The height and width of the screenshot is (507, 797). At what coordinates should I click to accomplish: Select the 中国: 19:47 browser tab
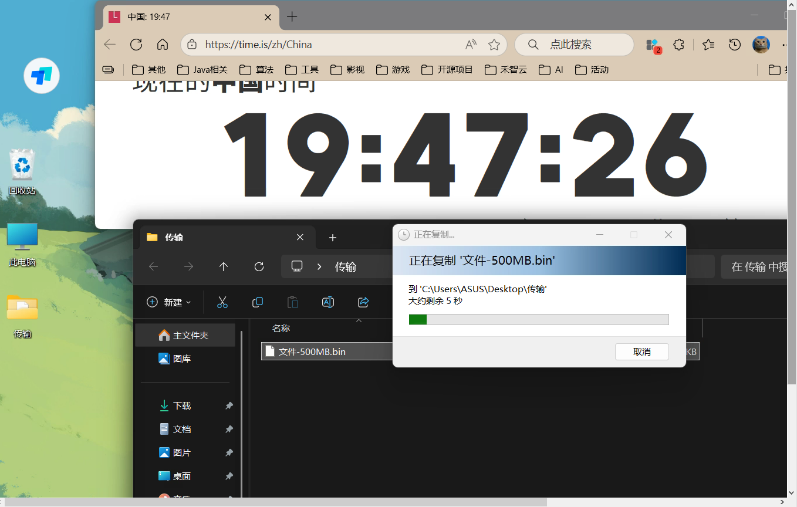[191, 17]
